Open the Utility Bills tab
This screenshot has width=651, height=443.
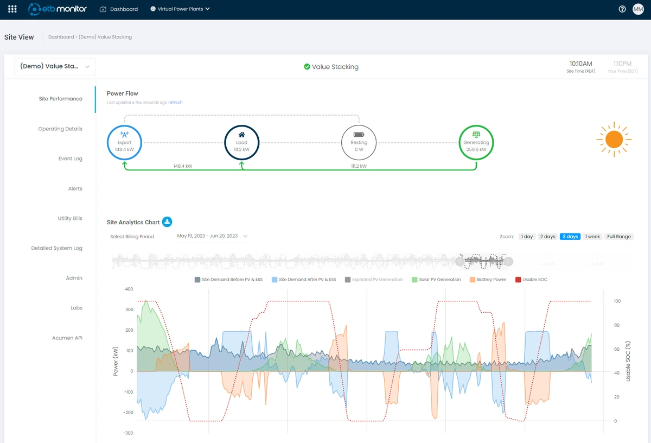coord(70,218)
